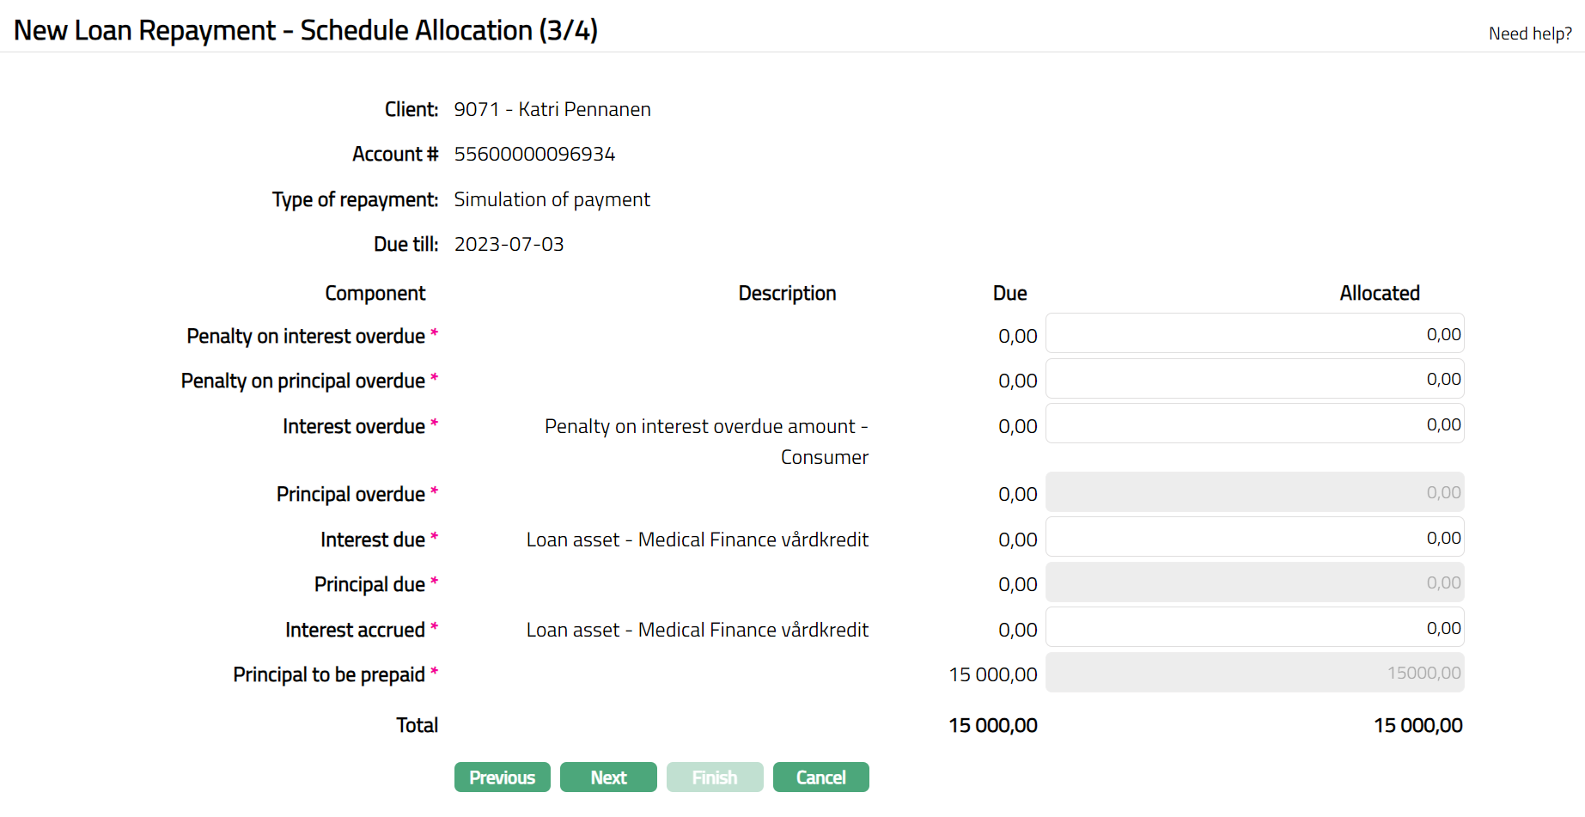
Task: Open the Need help? link
Action: [x=1530, y=34]
